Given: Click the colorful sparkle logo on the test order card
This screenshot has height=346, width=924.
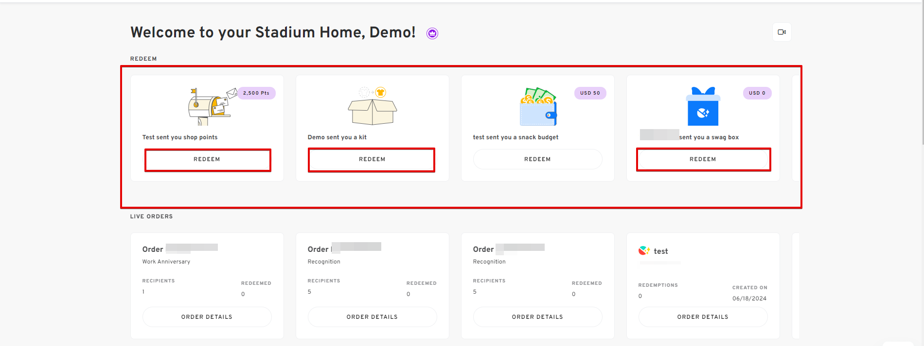Looking at the screenshot, I should click(643, 251).
